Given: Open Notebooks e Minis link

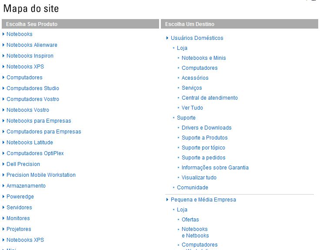Looking at the screenshot, I should point(204,58).
